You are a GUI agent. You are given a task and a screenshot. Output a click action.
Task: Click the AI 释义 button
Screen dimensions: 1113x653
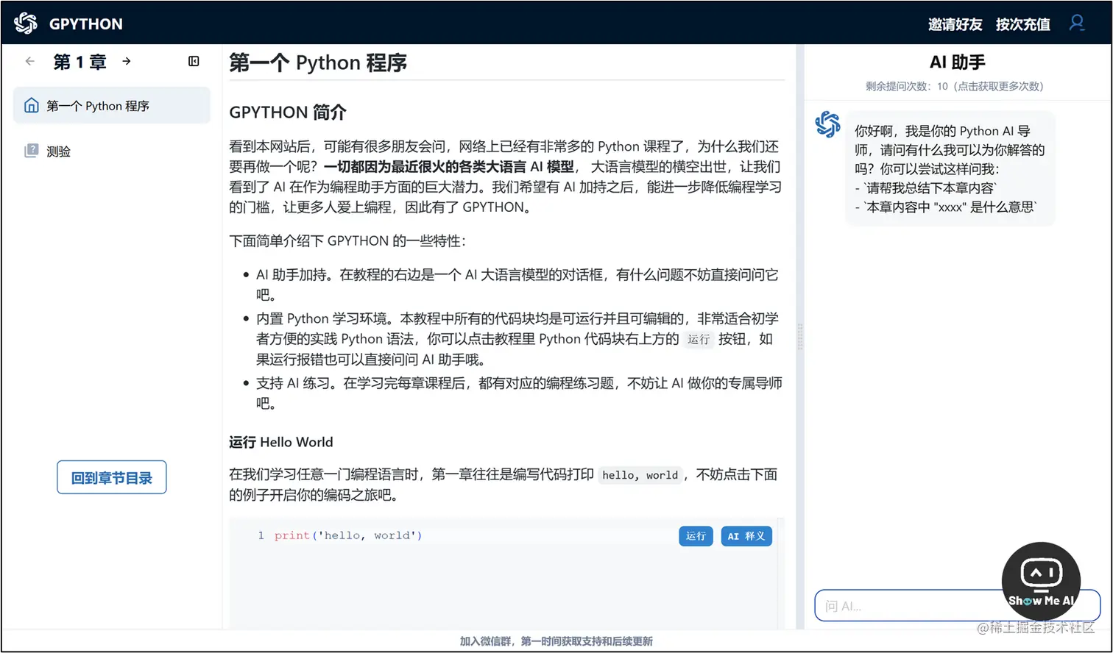coord(746,536)
